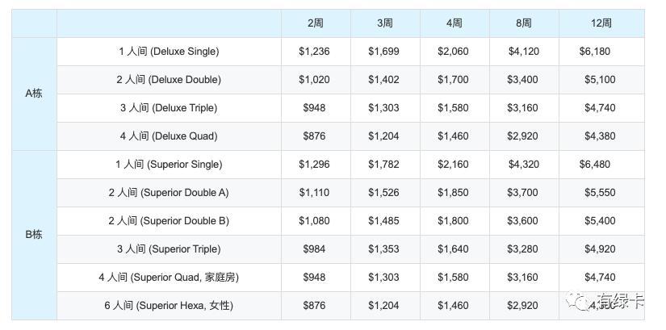Select the 2周 column header
The image size is (666, 330).
316,23
